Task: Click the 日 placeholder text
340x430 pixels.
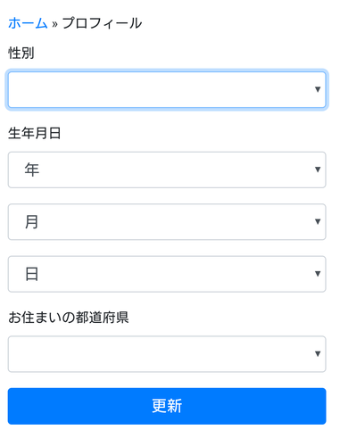Action: [x=32, y=274]
